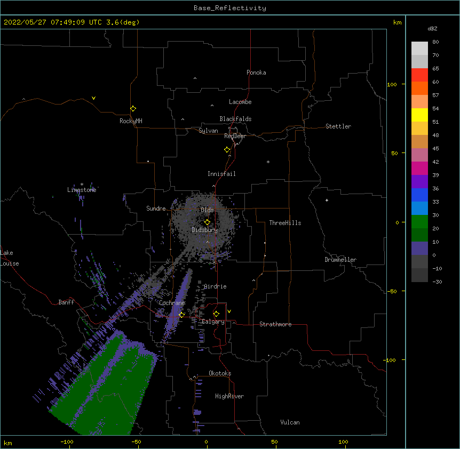This screenshot has width=460, height=449.
Task: Click the yellow diamond marker below RedDeer
Action: click(227, 150)
